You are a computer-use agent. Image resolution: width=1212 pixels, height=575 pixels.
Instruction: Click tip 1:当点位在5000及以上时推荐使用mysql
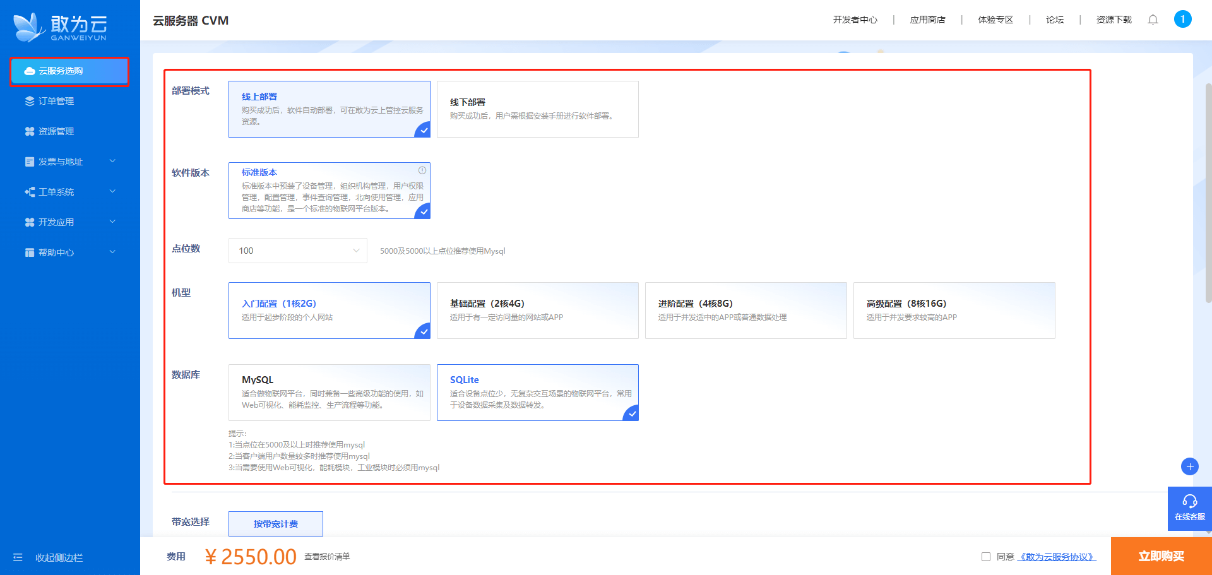(297, 445)
